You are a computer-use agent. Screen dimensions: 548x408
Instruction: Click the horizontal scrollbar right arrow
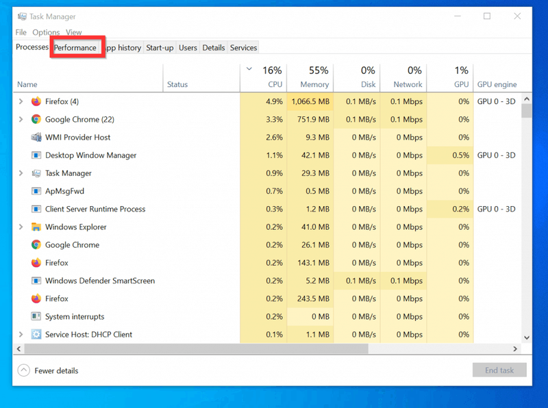click(515, 349)
